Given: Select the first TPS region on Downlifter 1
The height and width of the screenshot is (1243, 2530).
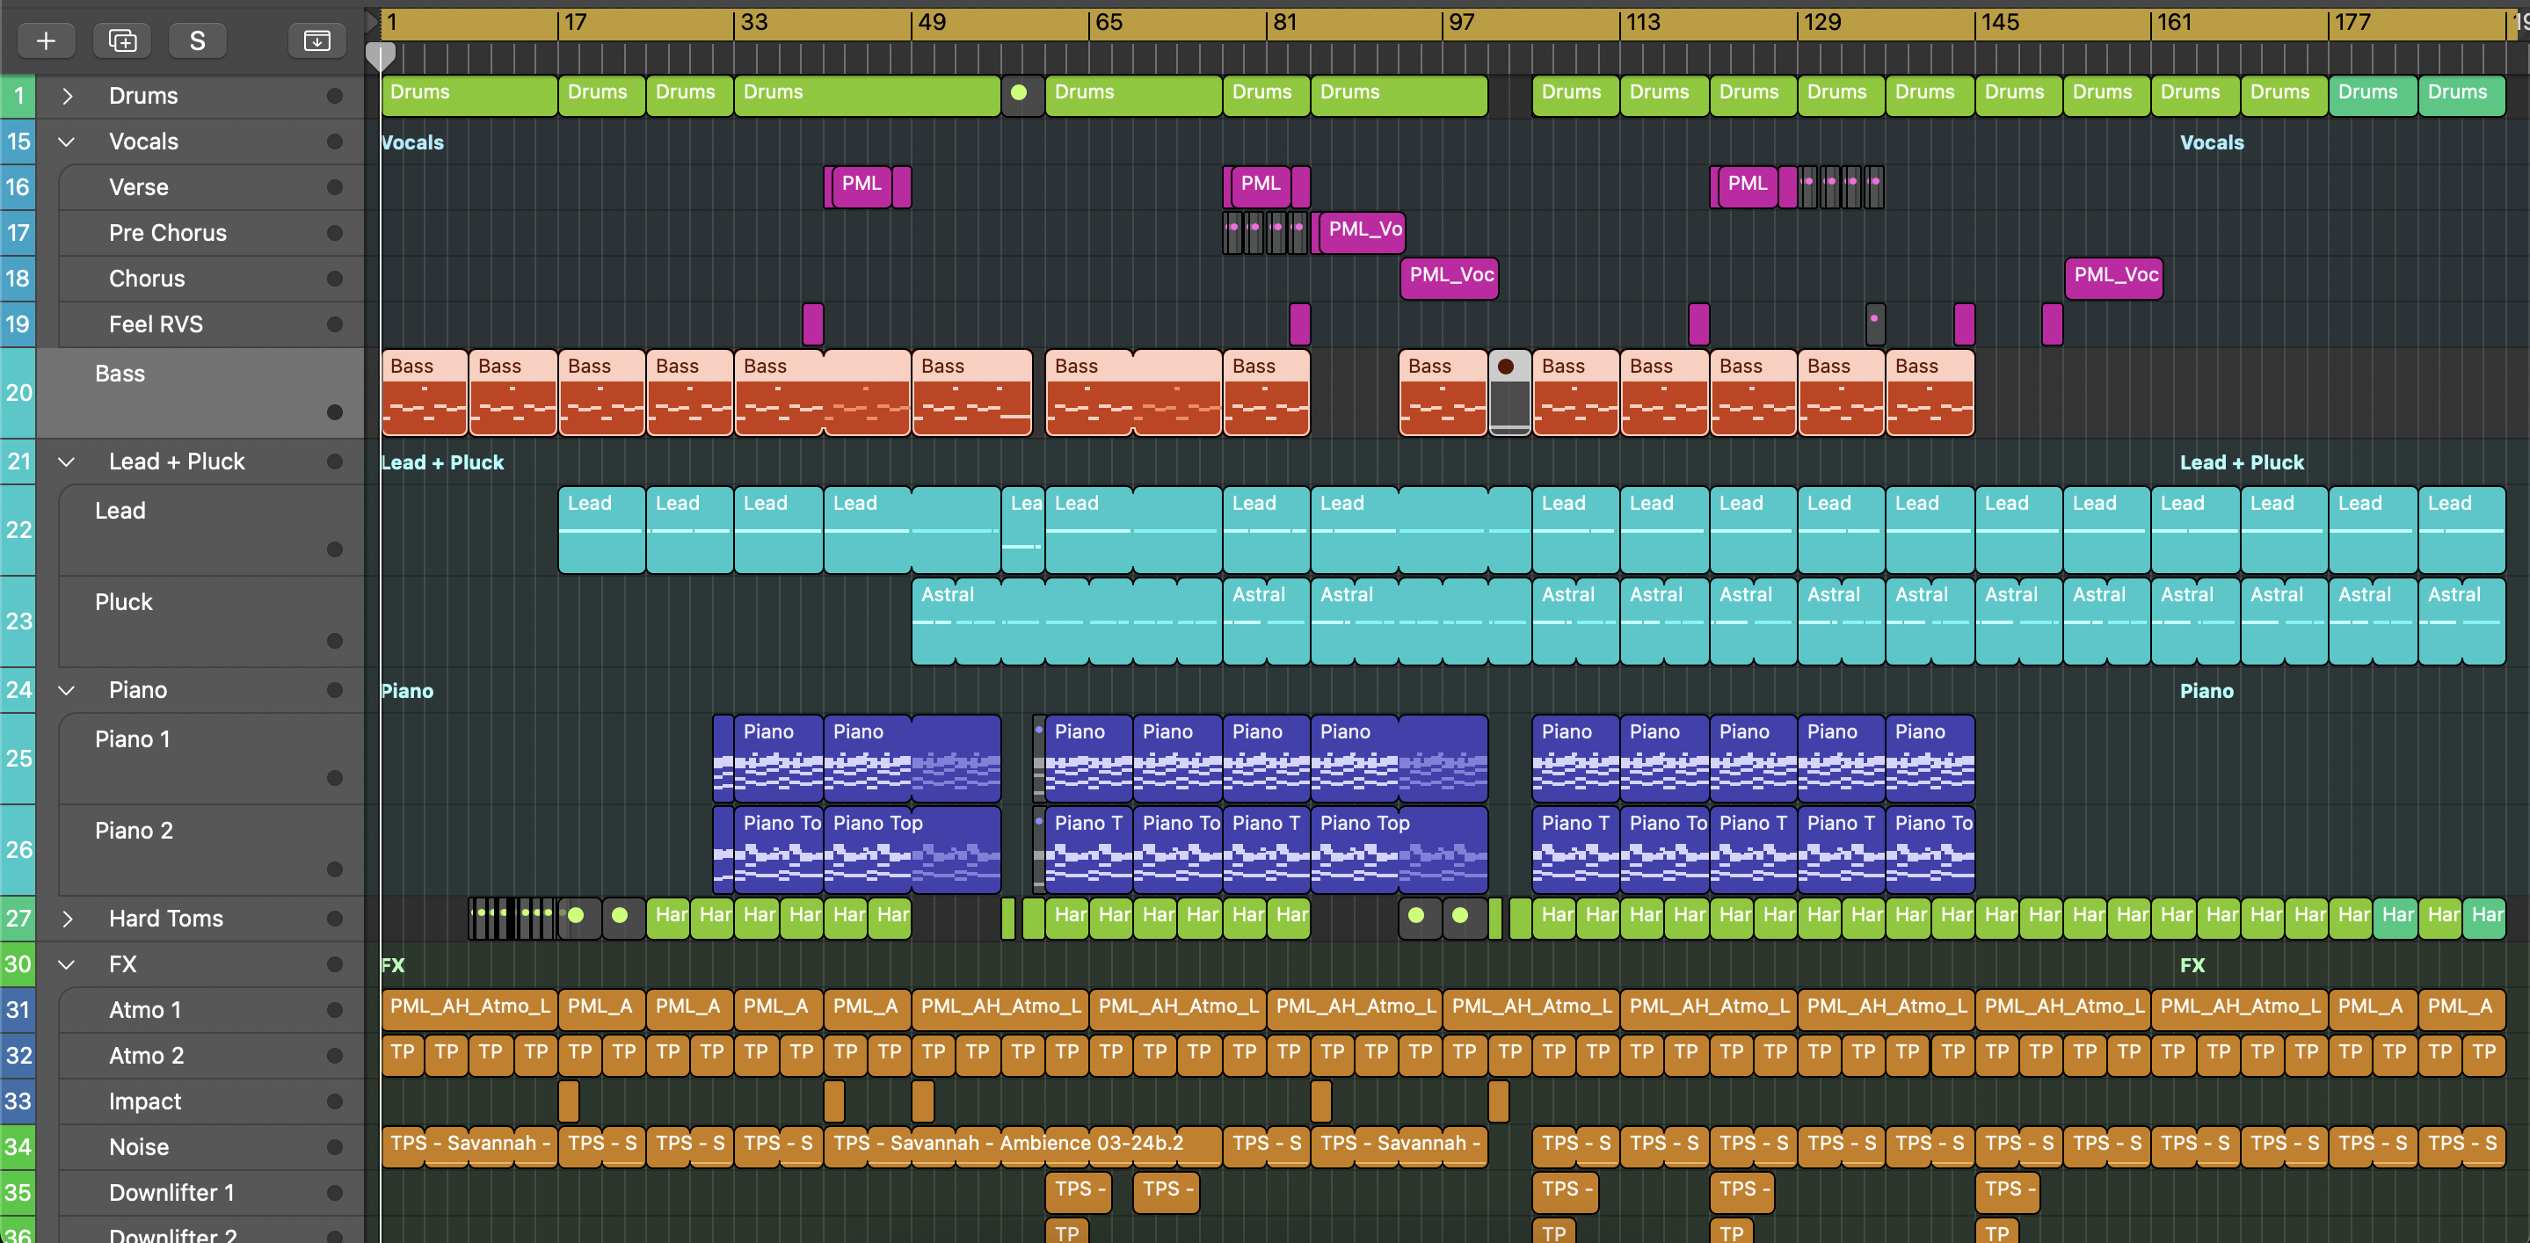Looking at the screenshot, I should 1079,1193.
